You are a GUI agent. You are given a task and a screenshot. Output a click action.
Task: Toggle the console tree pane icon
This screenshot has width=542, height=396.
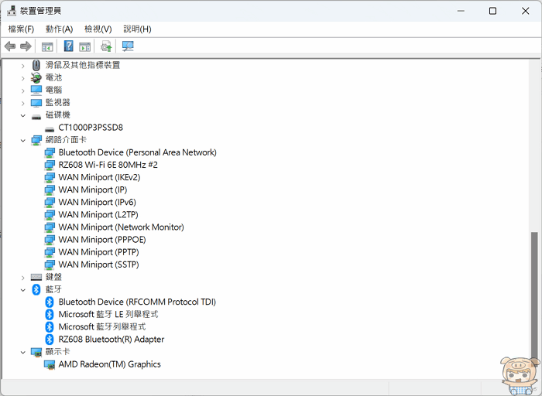[47, 46]
